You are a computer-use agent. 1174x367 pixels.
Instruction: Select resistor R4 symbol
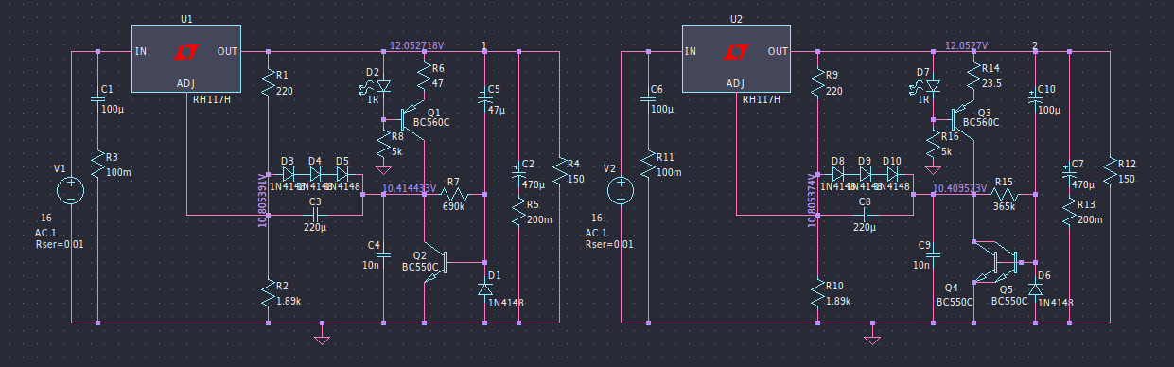pyautogui.click(x=560, y=171)
